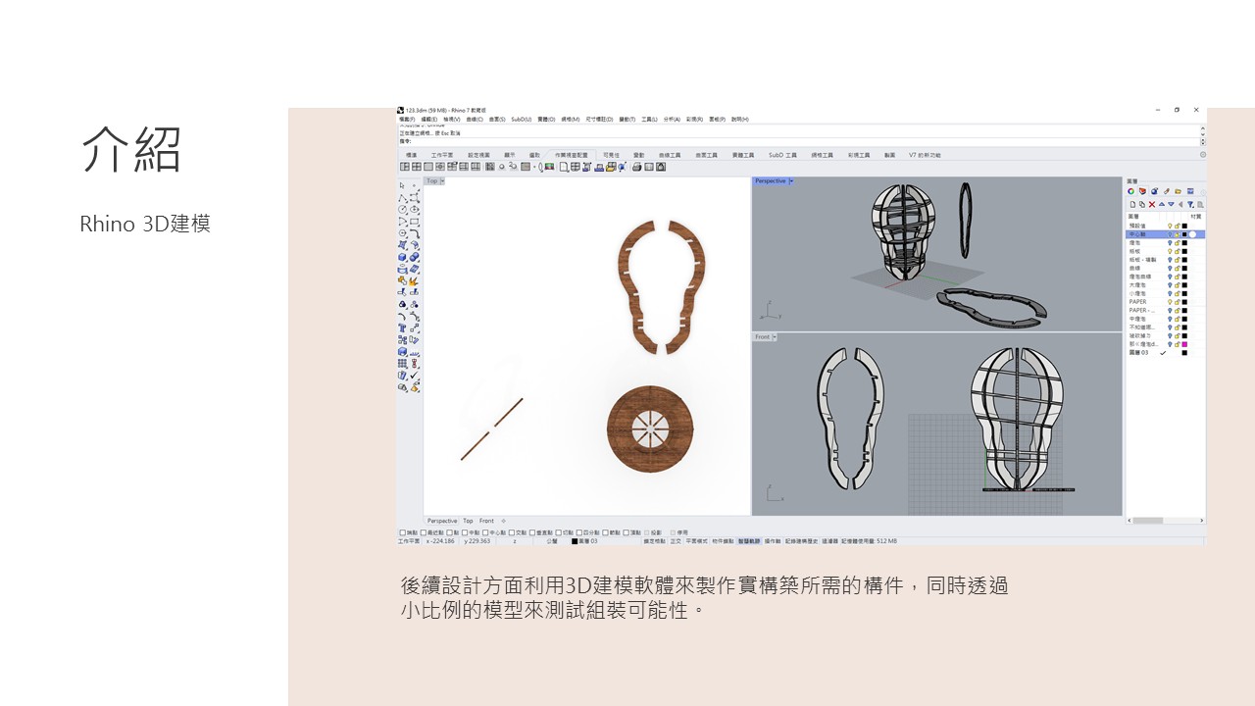
Task: Open the Front viewport title dropdown arrow
Action: pos(775,337)
